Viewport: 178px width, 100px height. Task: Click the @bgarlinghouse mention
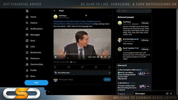click(x=60, y=21)
